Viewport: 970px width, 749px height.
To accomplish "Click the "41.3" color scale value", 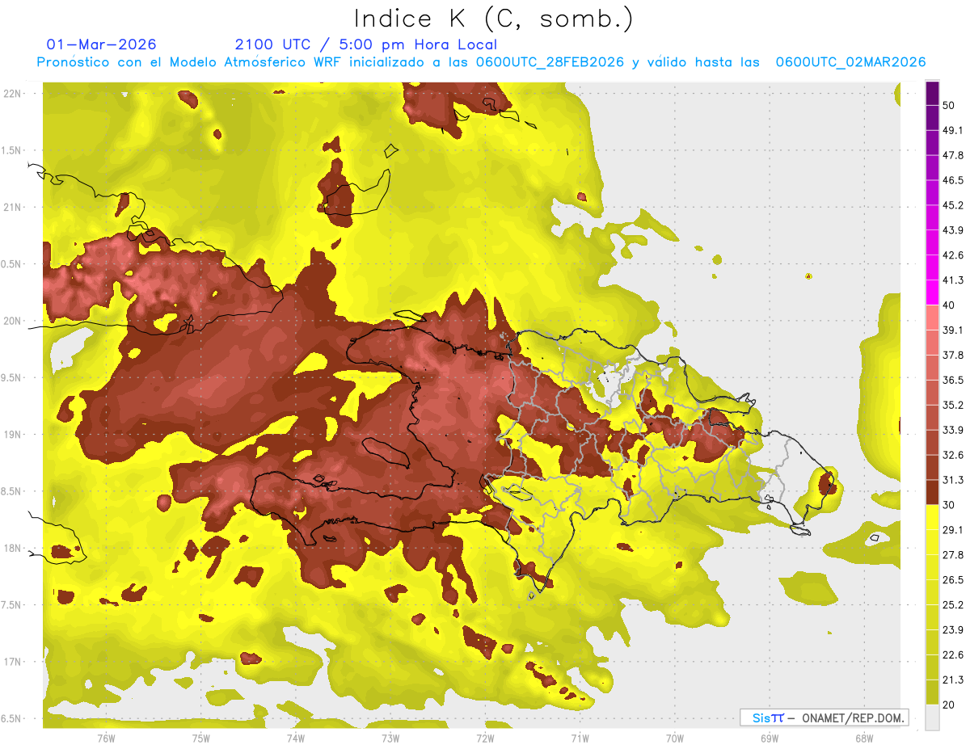I will (x=953, y=280).
